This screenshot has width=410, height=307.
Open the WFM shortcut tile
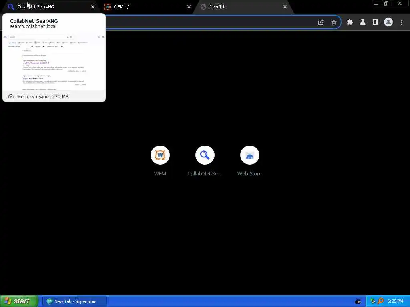coord(160,161)
